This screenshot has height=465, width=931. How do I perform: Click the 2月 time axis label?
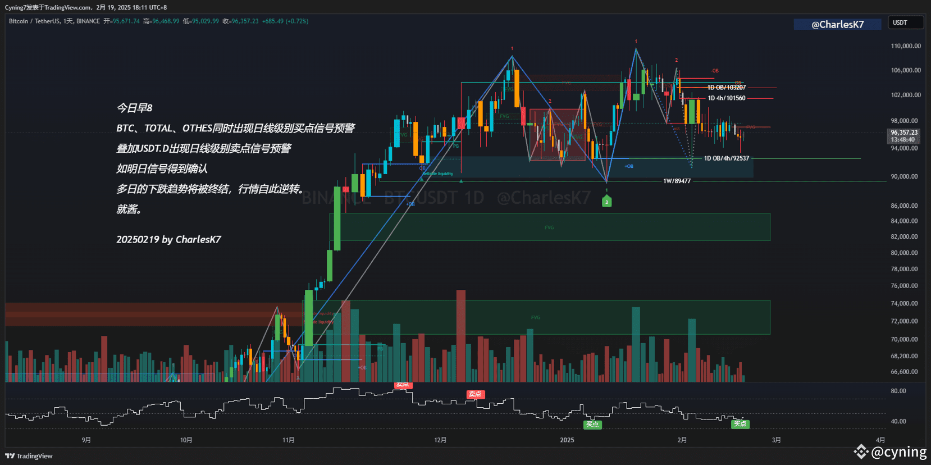point(682,440)
